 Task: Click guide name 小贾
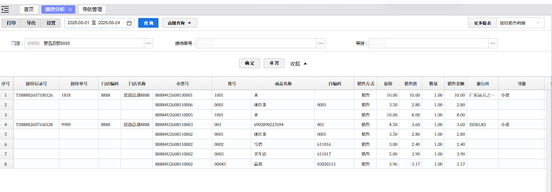pos(506,95)
